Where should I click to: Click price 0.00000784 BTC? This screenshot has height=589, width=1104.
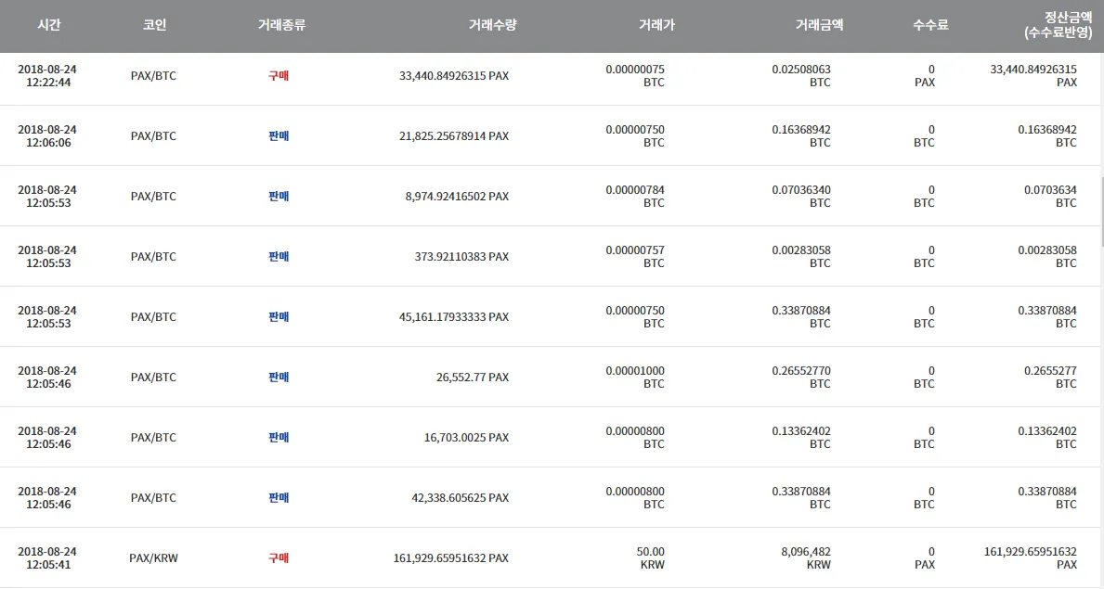point(635,197)
